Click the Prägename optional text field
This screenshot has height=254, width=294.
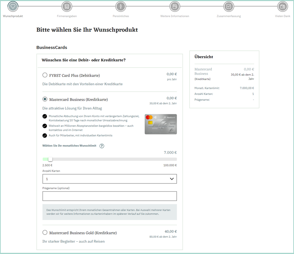pos(110,196)
